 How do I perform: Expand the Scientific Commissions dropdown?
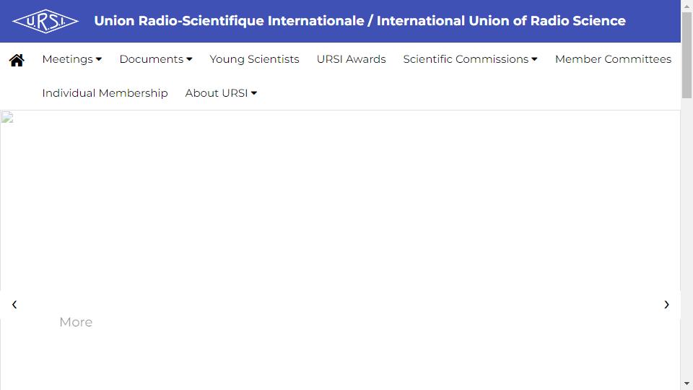click(470, 59)
